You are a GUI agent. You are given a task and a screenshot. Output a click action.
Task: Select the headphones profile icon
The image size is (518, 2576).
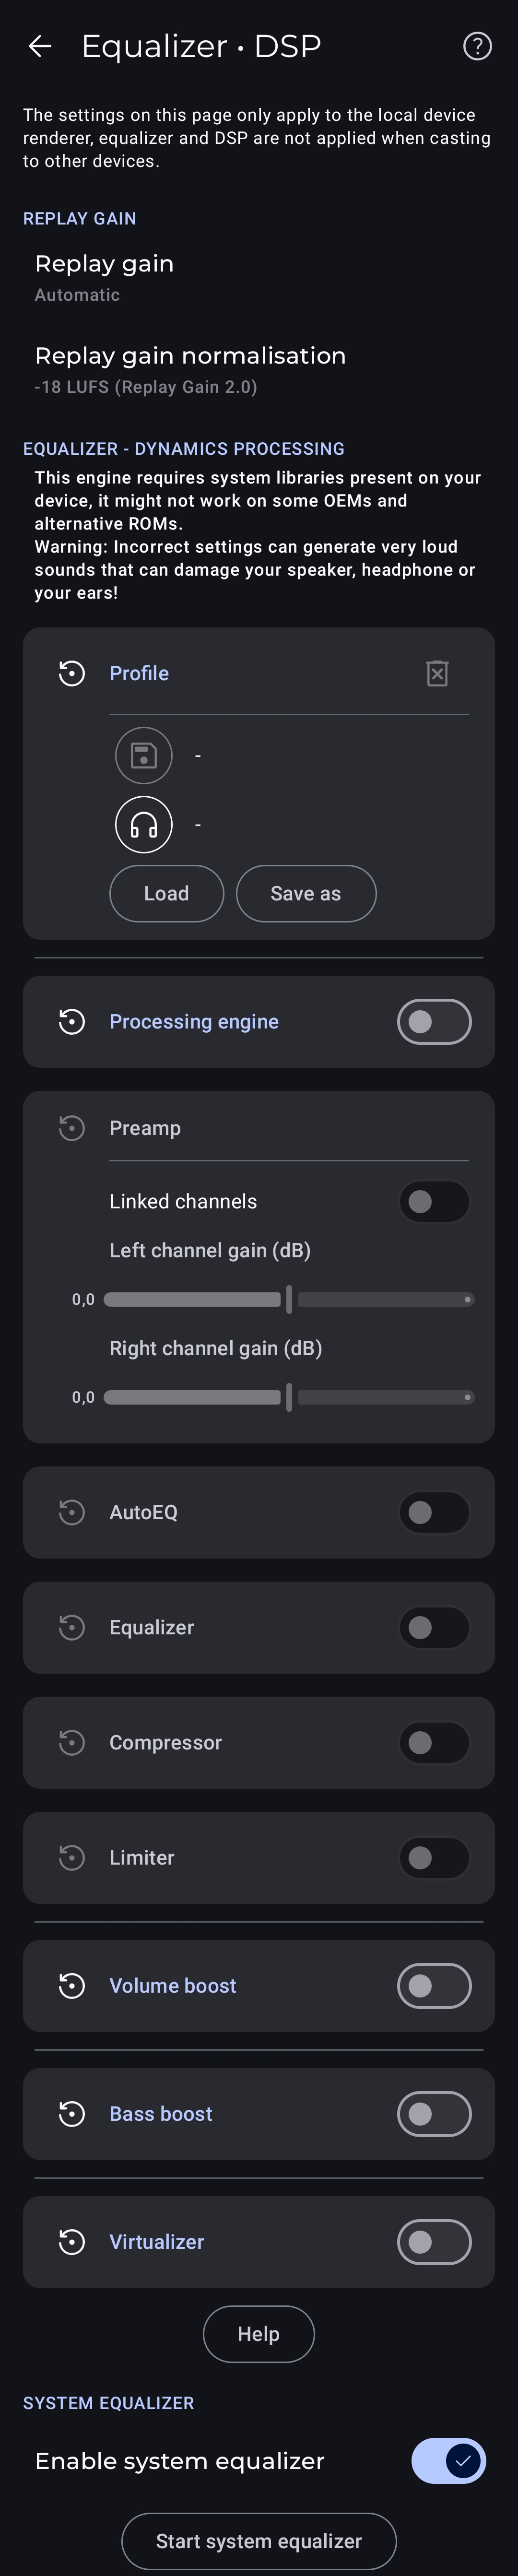coord(144,824)
